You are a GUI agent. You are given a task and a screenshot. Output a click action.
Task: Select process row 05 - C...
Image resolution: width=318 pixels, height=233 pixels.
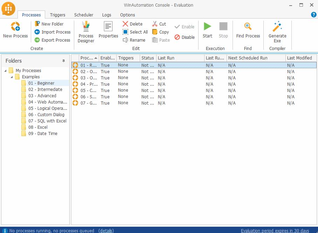pos(194,90)
